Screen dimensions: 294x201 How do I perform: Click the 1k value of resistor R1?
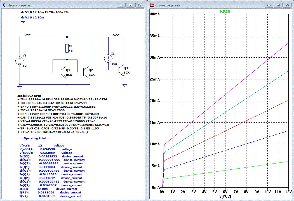(x=71, y=51)
